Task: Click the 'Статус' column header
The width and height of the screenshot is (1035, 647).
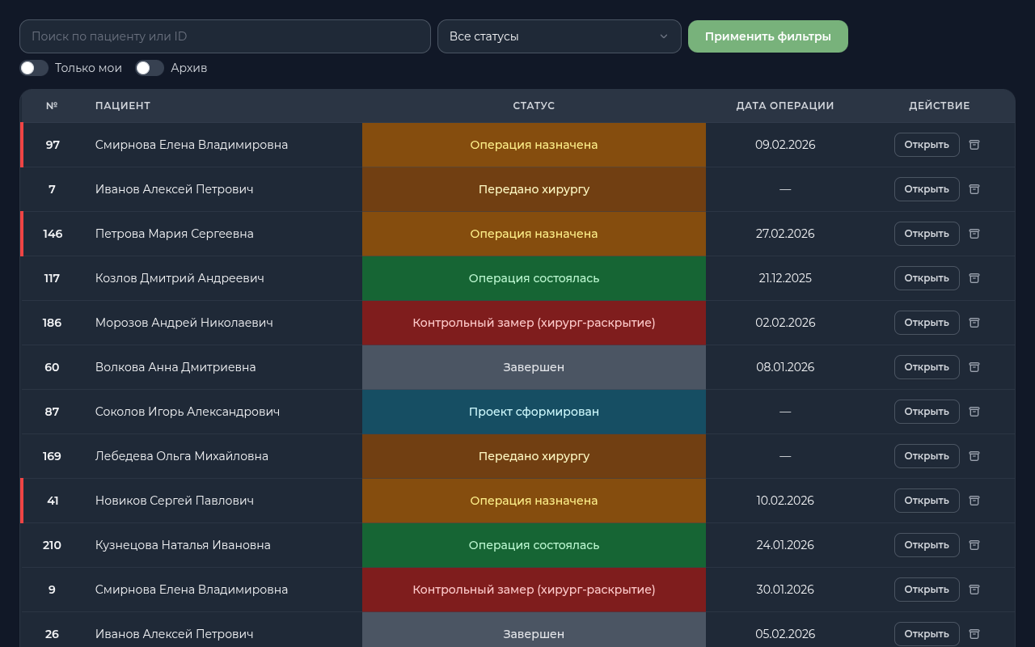Action: tap(534, 106)
